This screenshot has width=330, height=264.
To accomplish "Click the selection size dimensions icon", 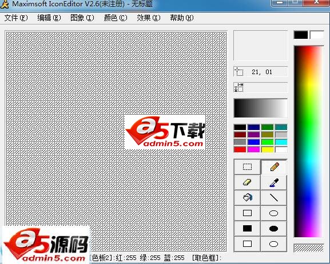I will tap(239, 87).
